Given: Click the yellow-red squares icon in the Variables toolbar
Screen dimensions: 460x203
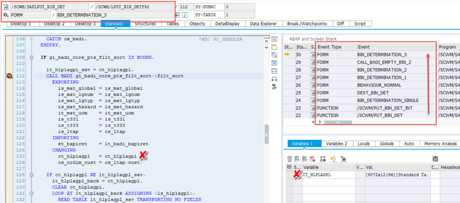Looking at the screenshot, I should [323, 159].
